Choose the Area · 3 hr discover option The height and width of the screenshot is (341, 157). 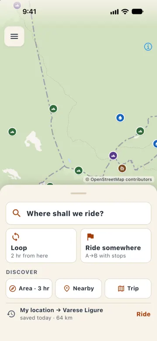(x=29, y=289)
